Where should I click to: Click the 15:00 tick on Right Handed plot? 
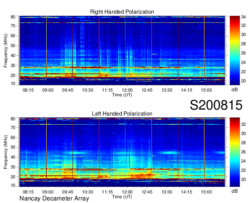[x=206, y=90]
